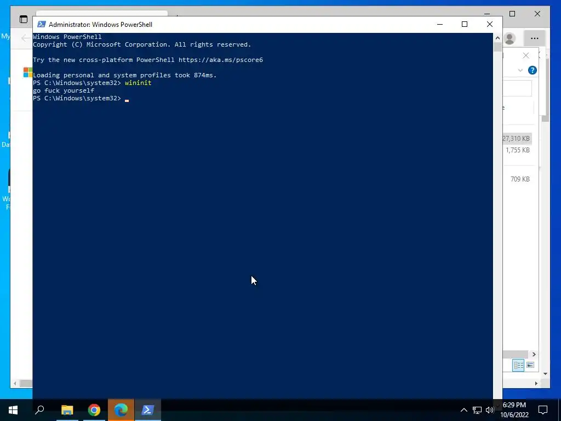Click the Edge page scroll-down arrow

coord(545,374)
